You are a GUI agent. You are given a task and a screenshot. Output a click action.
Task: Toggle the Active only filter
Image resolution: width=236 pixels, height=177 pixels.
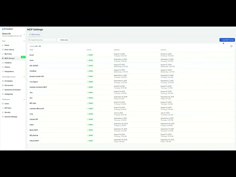pyautogui.click(x=63, y=40)
